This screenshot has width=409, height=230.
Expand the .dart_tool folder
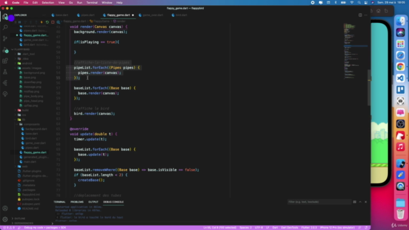point(28,54)
